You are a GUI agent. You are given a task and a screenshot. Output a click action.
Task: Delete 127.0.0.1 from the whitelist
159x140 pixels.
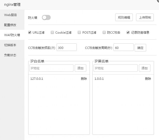pos(84,79)
